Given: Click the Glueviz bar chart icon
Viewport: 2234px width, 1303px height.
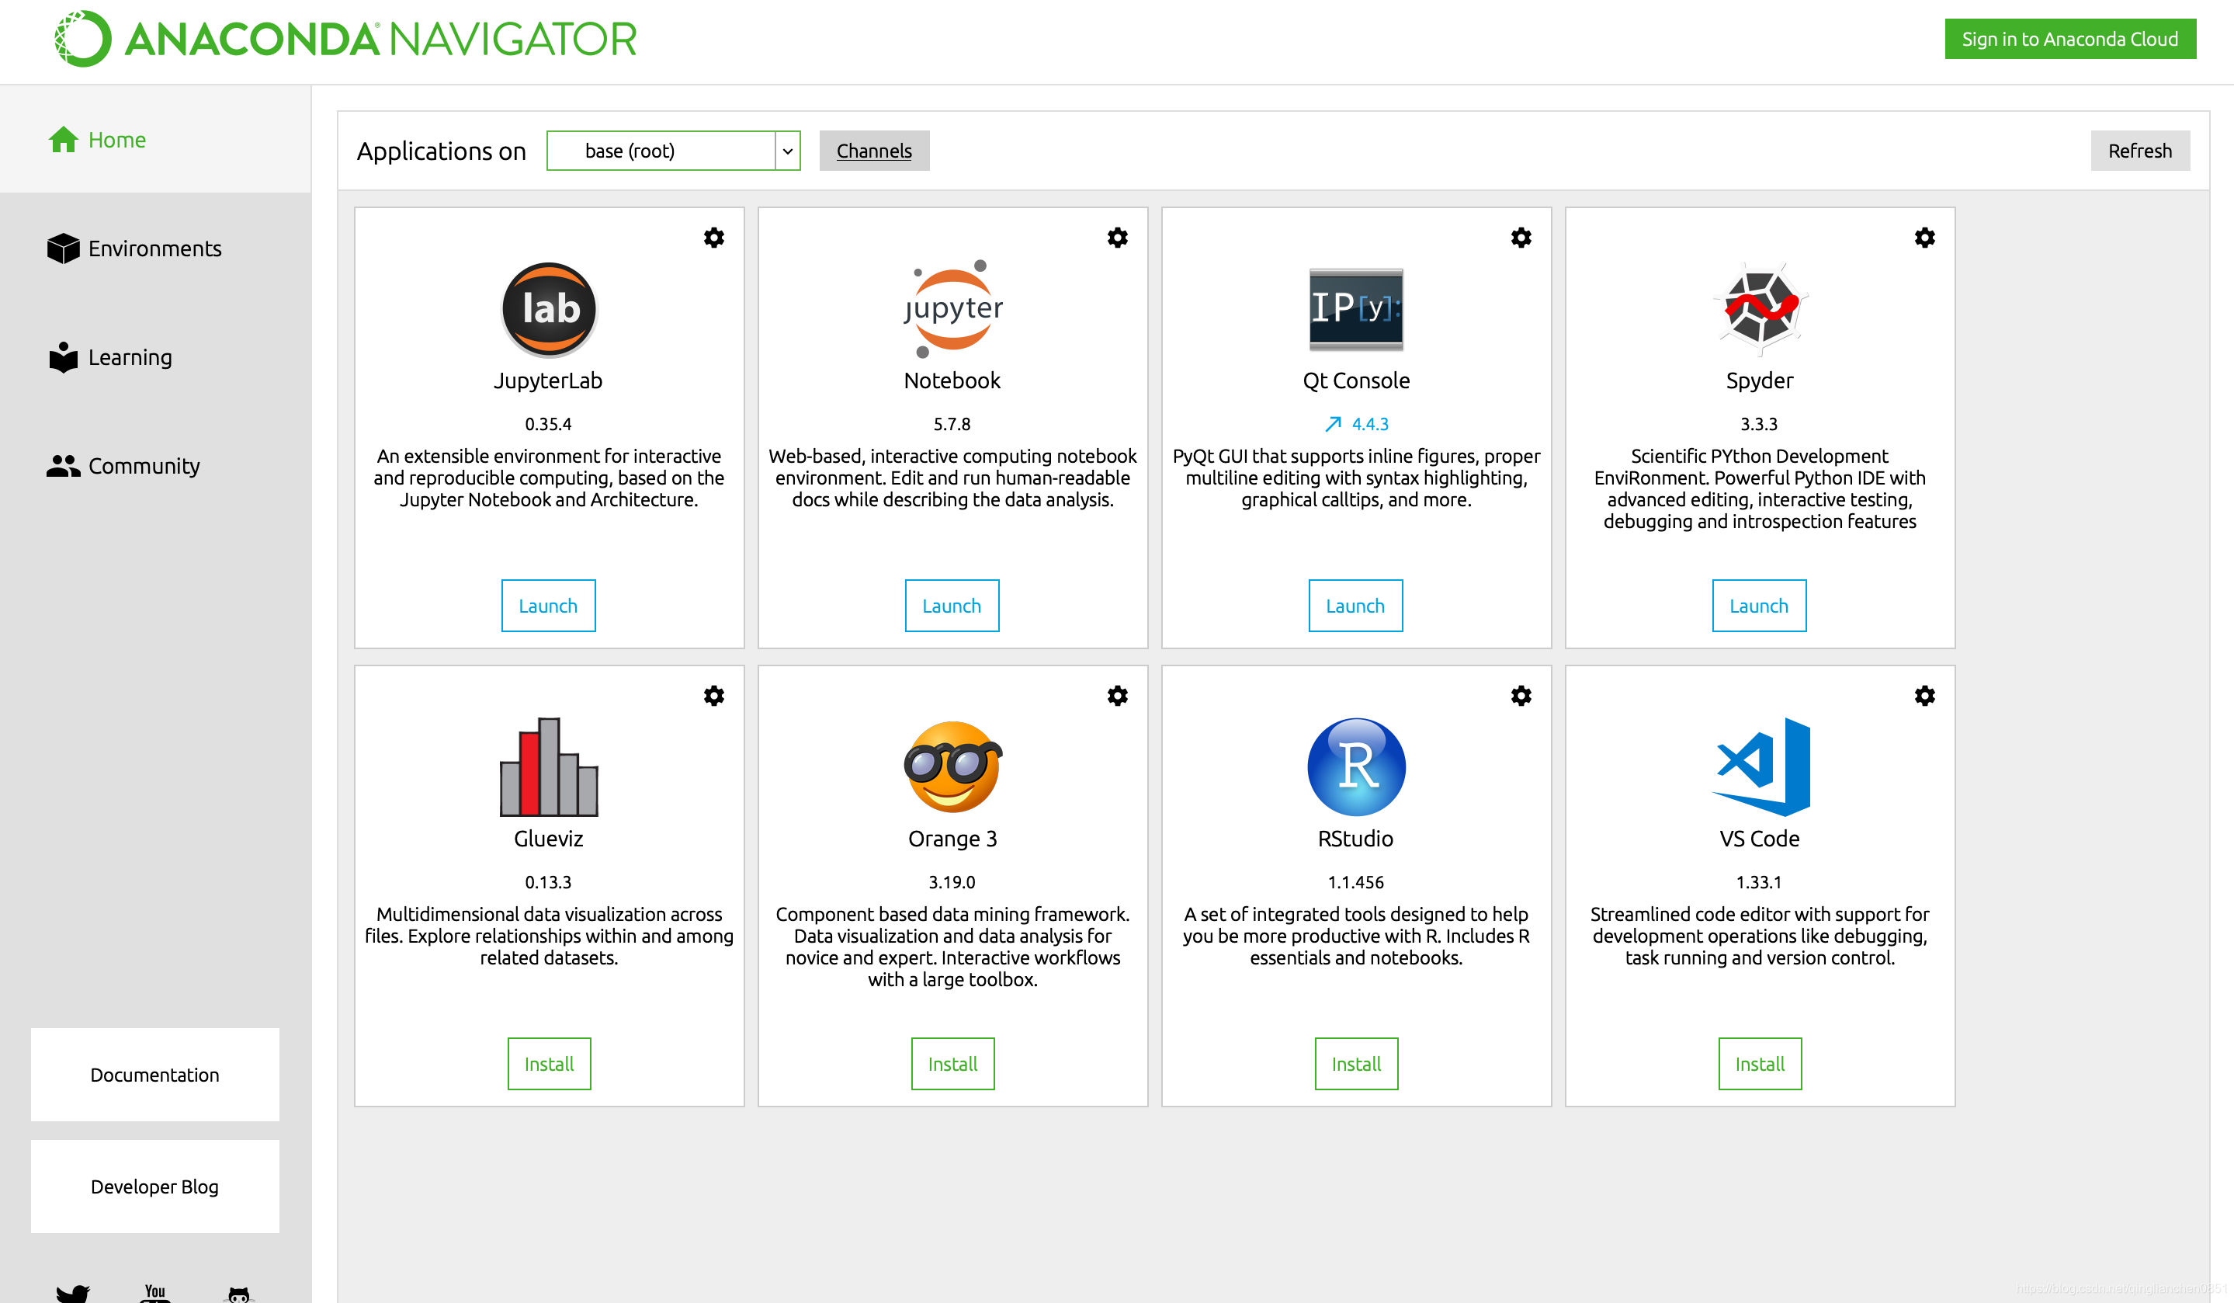Looking at the screenshot, I should coord(549,766).
